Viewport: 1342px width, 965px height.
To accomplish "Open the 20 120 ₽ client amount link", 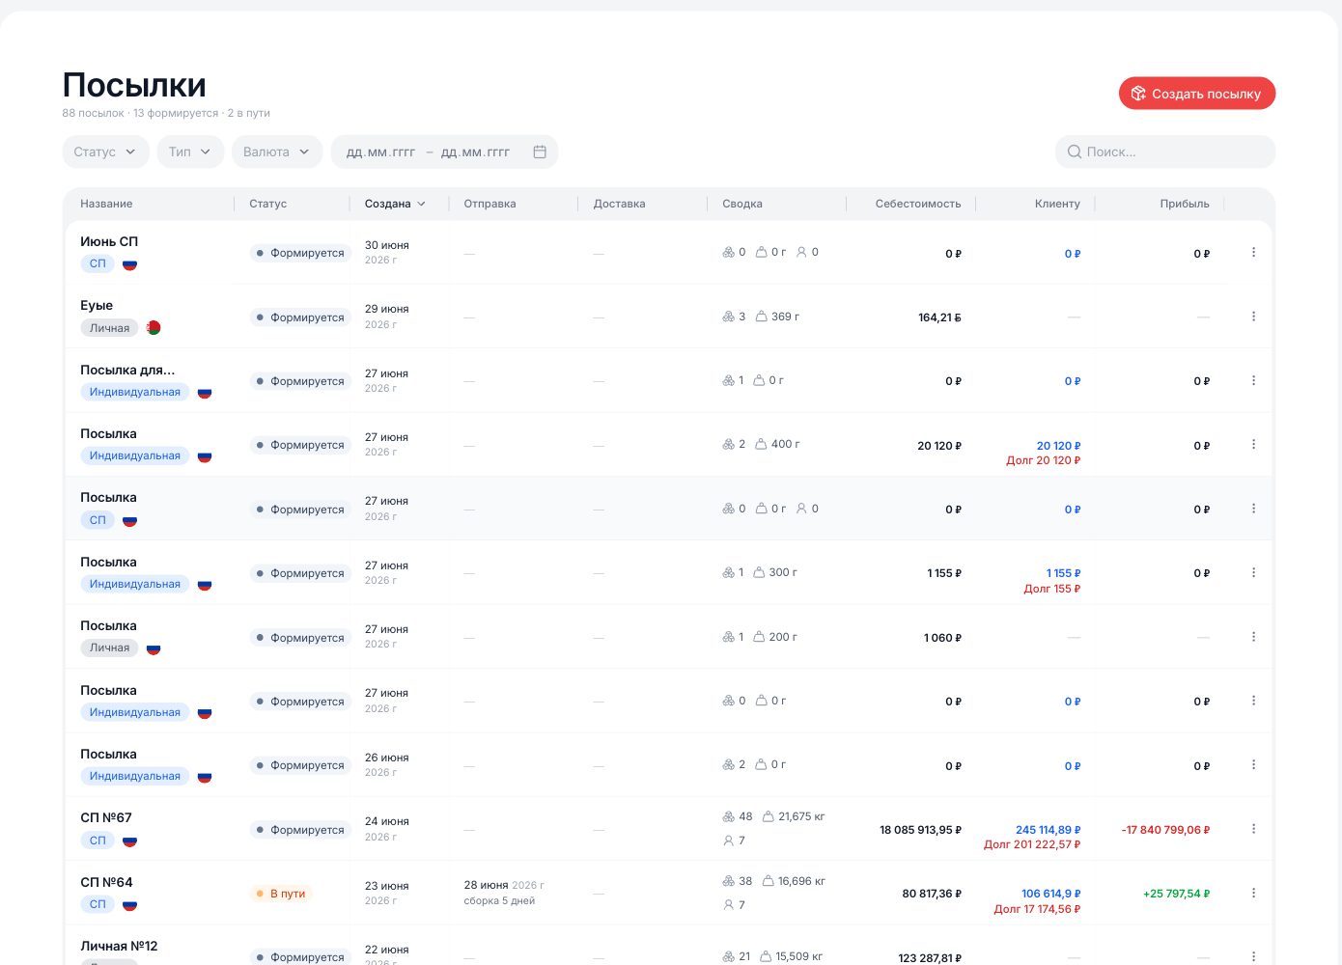I will coord(1058,446).
